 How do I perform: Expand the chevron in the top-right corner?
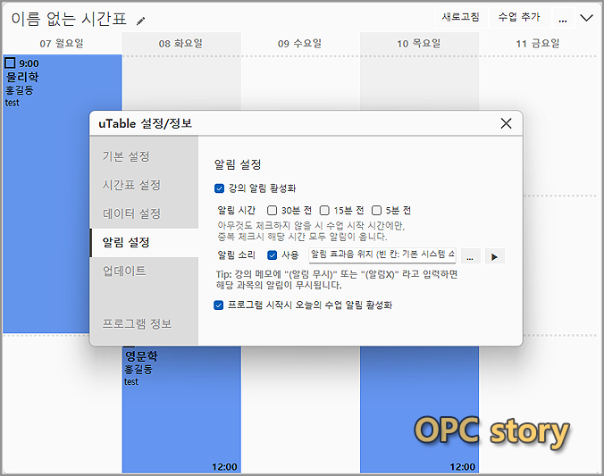coord(587,18)
